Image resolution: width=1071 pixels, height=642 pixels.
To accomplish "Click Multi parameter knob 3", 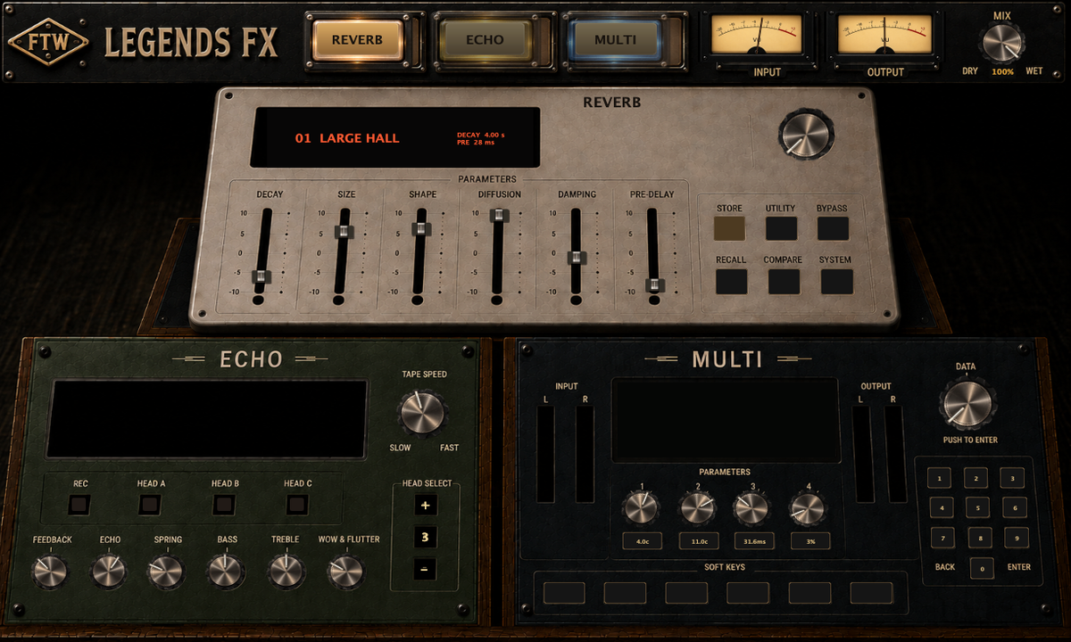I will coord(751,507).
